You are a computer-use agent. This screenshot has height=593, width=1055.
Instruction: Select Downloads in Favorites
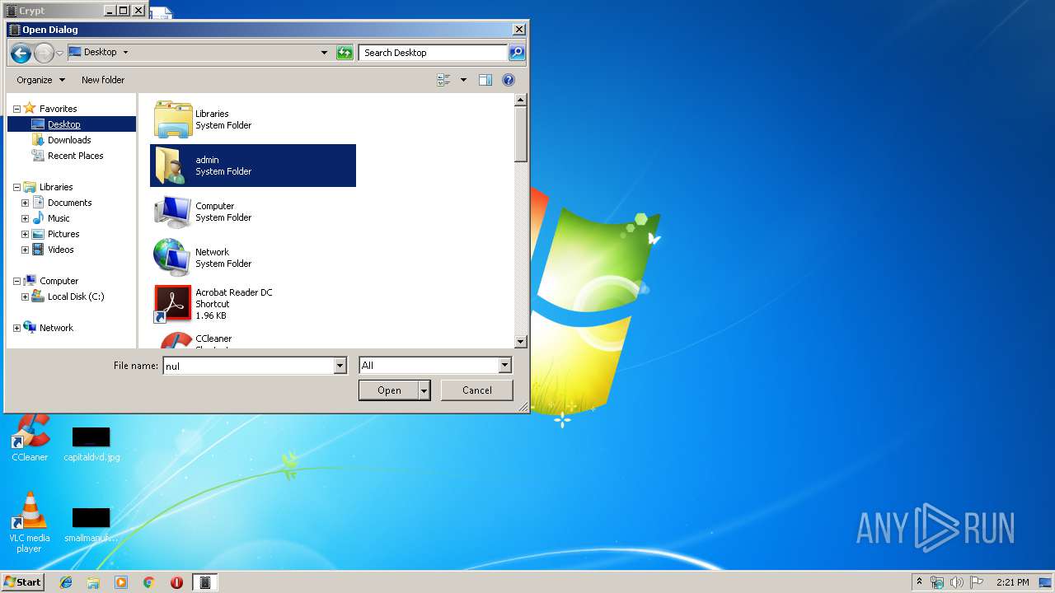click(x=69, y=140)
